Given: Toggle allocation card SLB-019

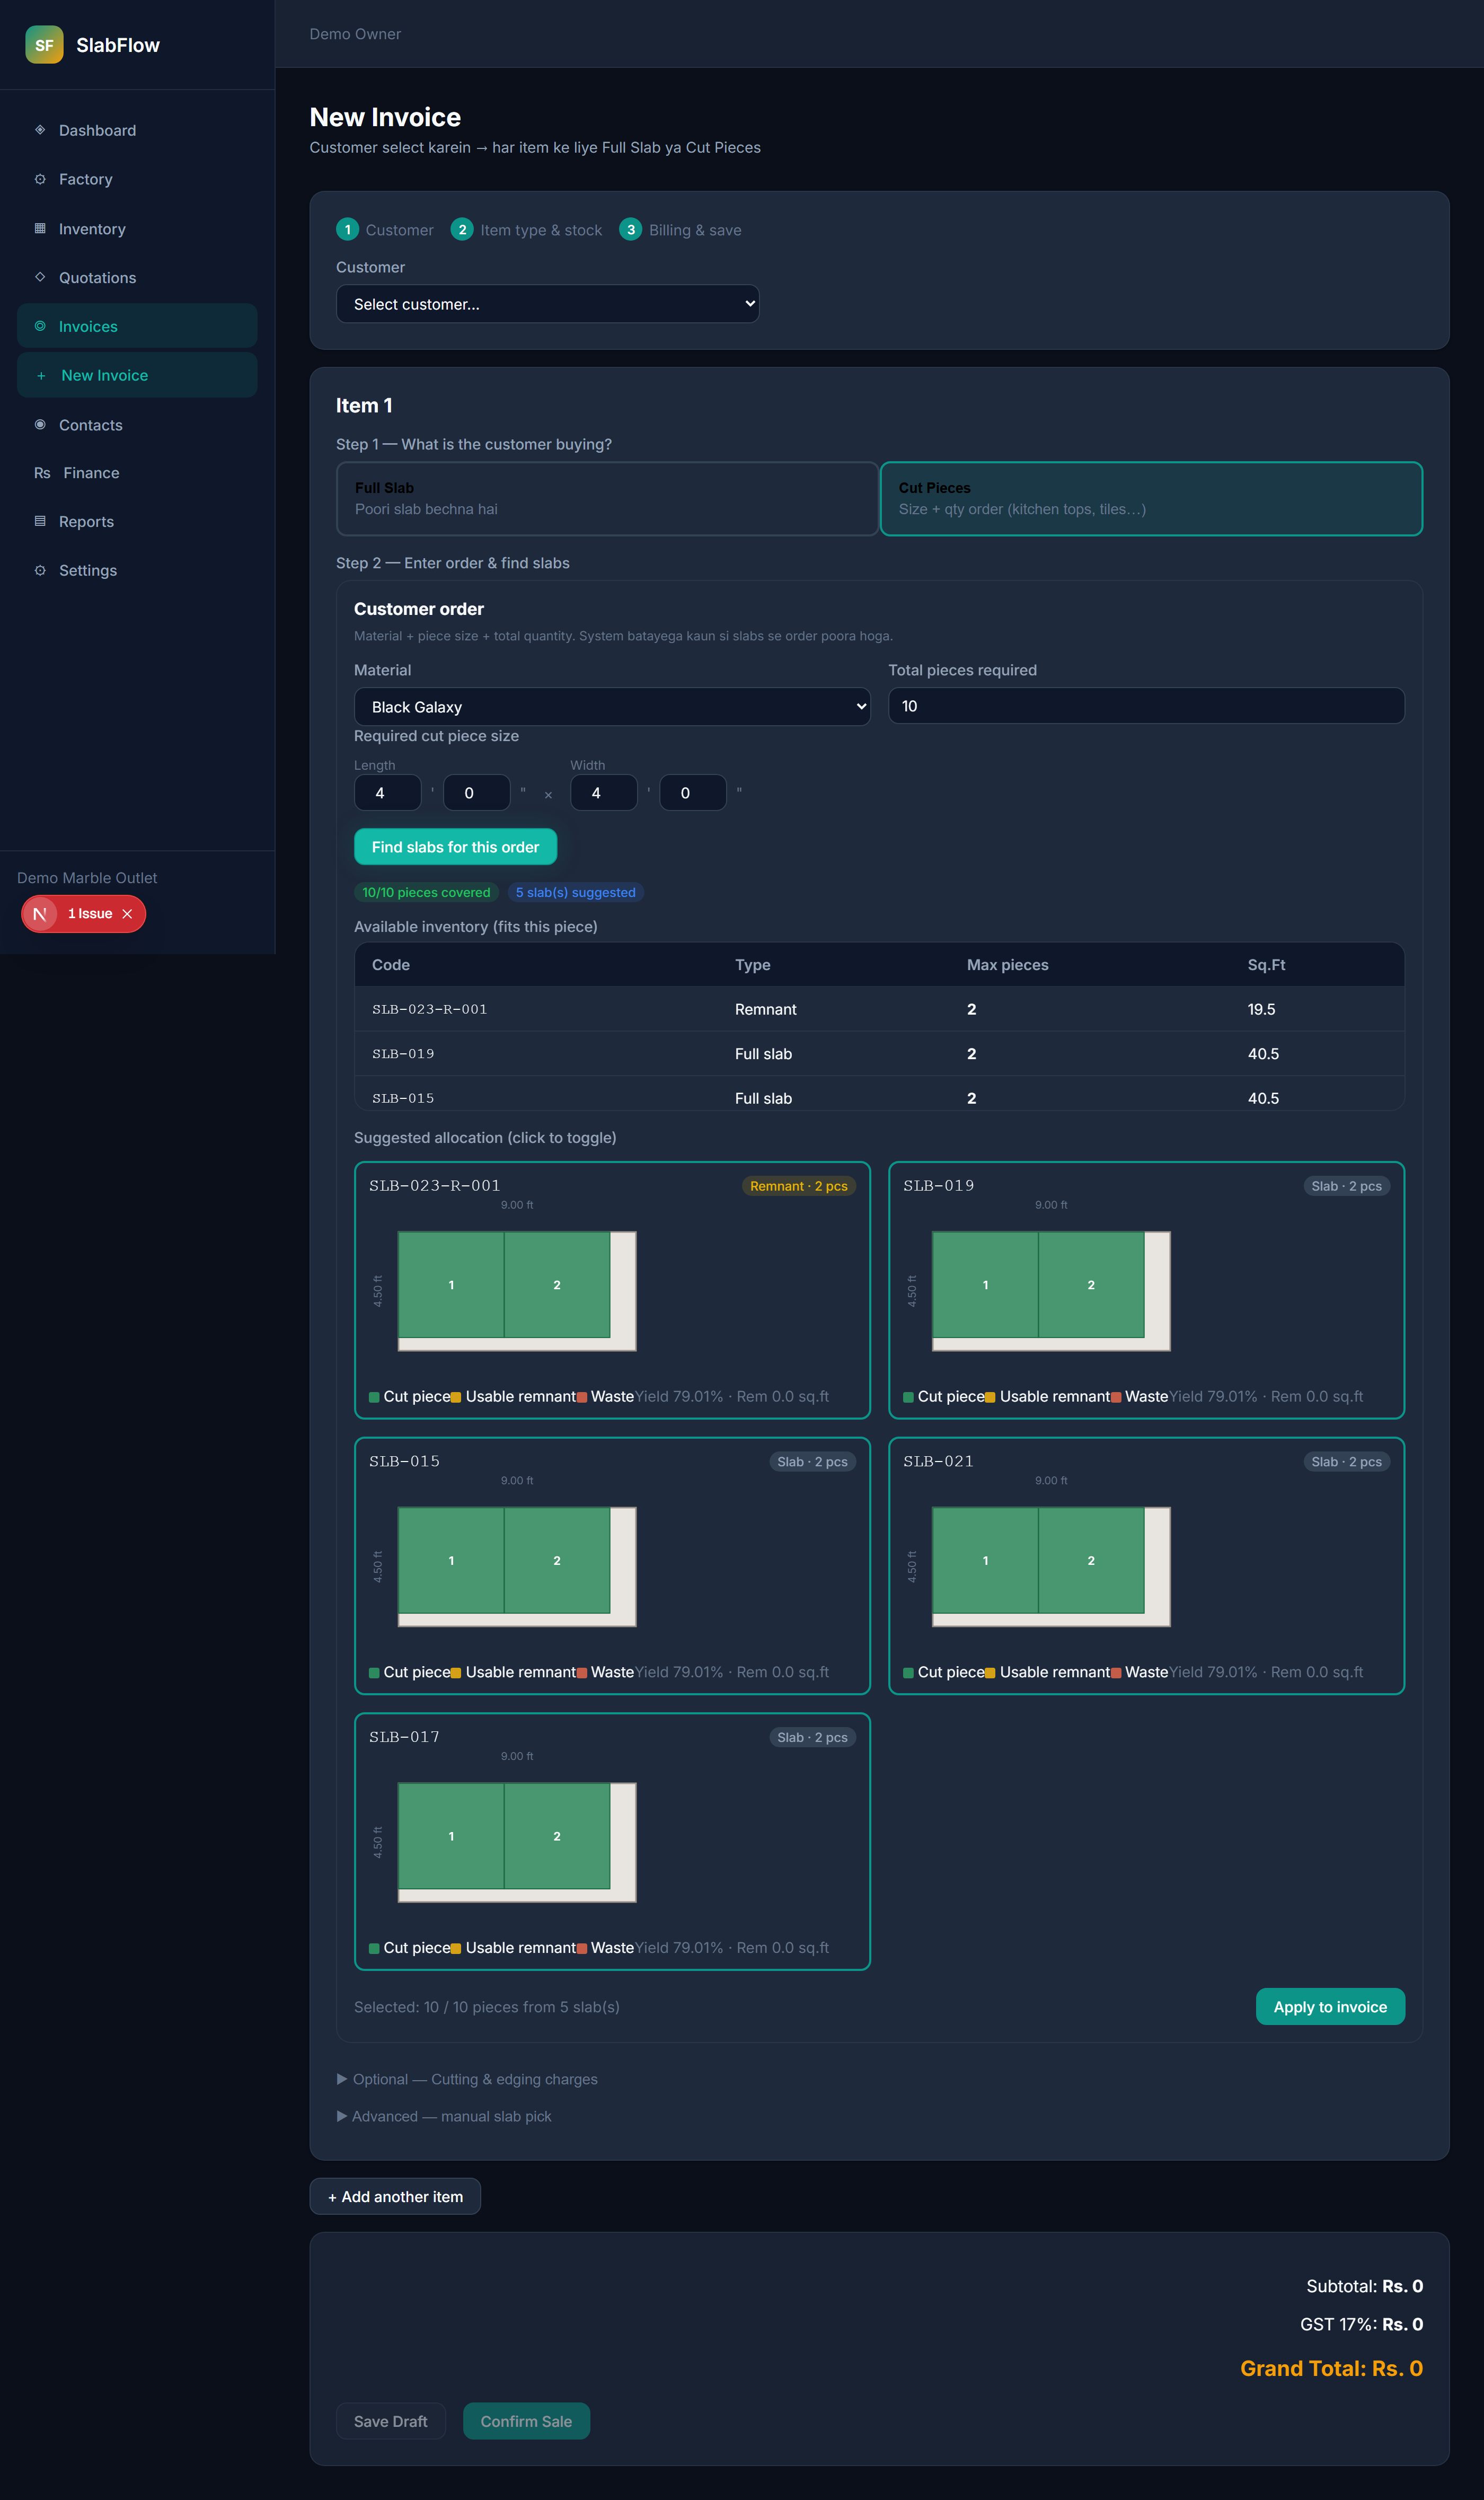Looking at the screenshot, I should [x=1146, y=1290].
